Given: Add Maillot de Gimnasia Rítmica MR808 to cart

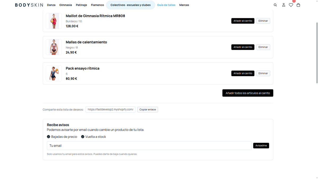Looking at the screenshot, I should [x=243, y=21].
